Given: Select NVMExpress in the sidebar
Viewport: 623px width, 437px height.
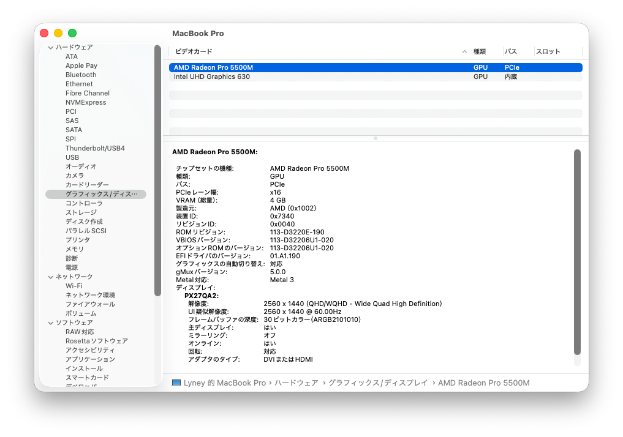Looking at the screenshot, I should [x=86, y=102].
